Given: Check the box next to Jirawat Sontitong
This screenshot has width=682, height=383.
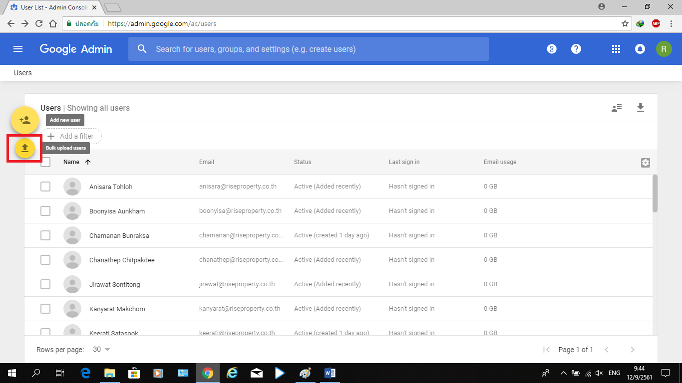Looking at the screenshot, I should pos(45,284).
